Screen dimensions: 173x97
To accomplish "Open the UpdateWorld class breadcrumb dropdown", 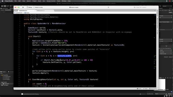I will coord(19,13).
